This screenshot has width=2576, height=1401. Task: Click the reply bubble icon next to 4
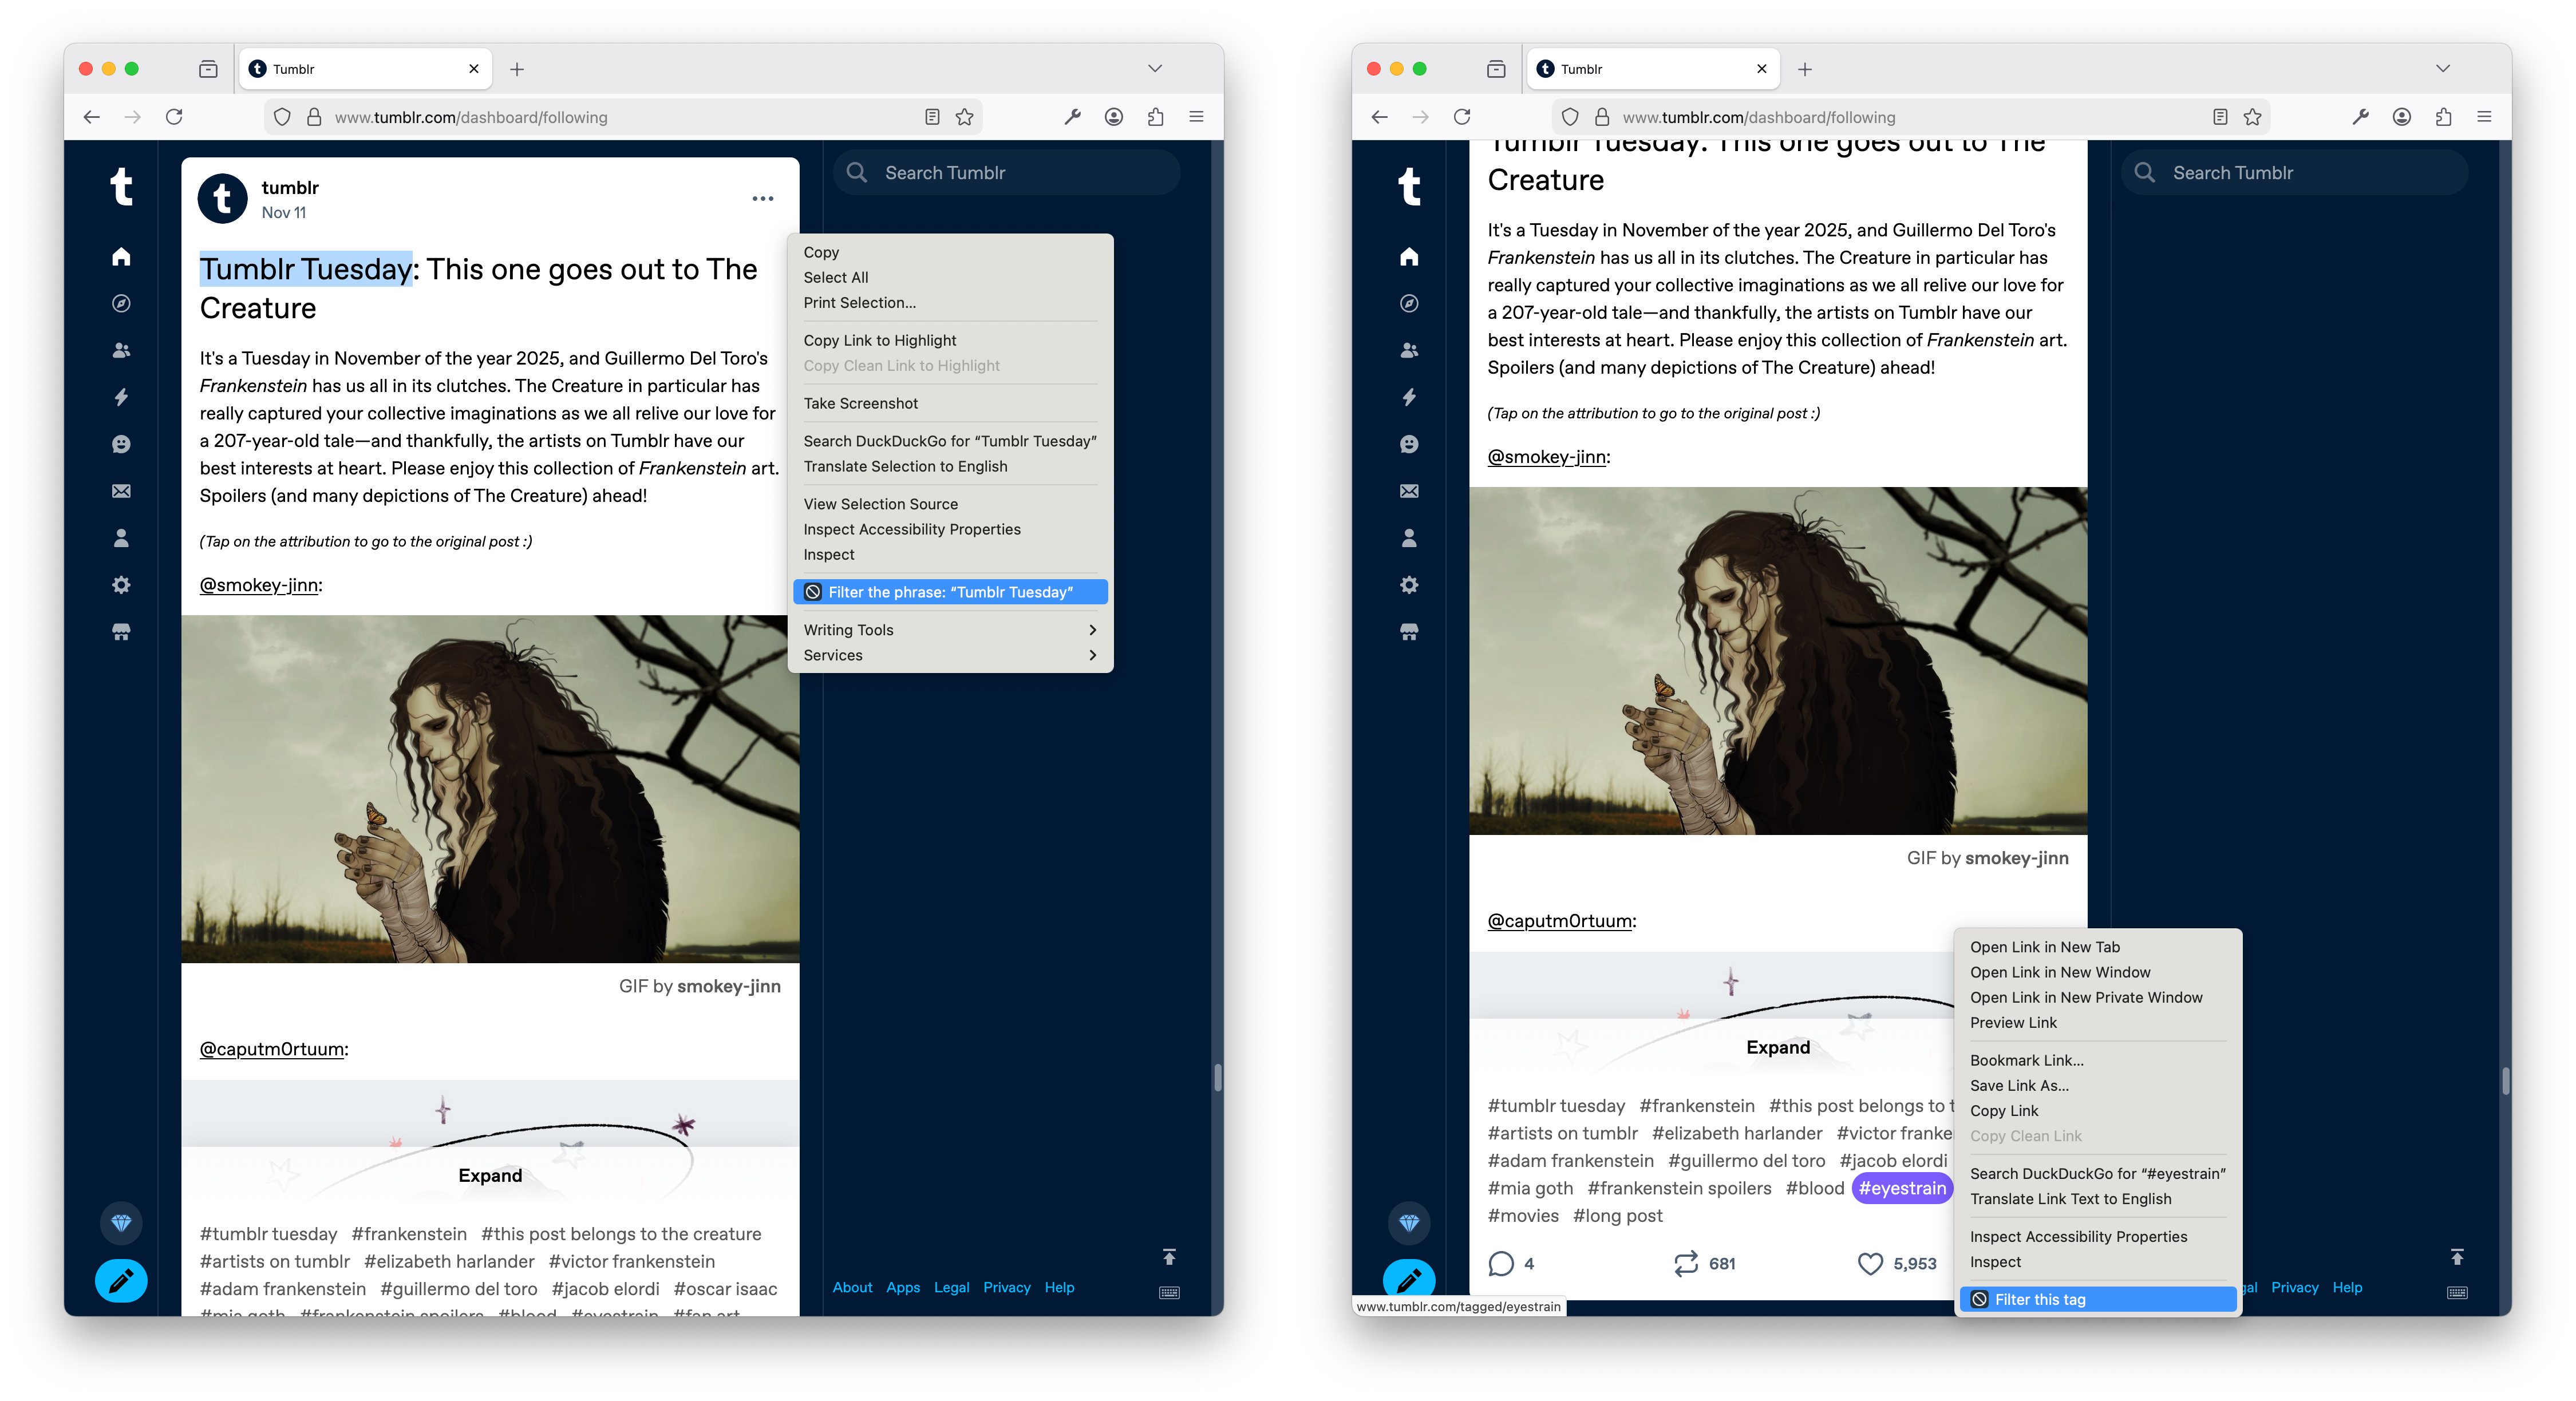[x=1500, y=1263]
